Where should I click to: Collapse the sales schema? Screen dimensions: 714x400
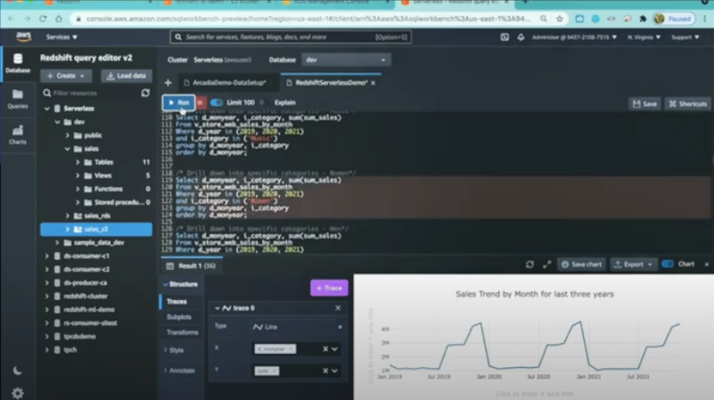tap(68, 149)
